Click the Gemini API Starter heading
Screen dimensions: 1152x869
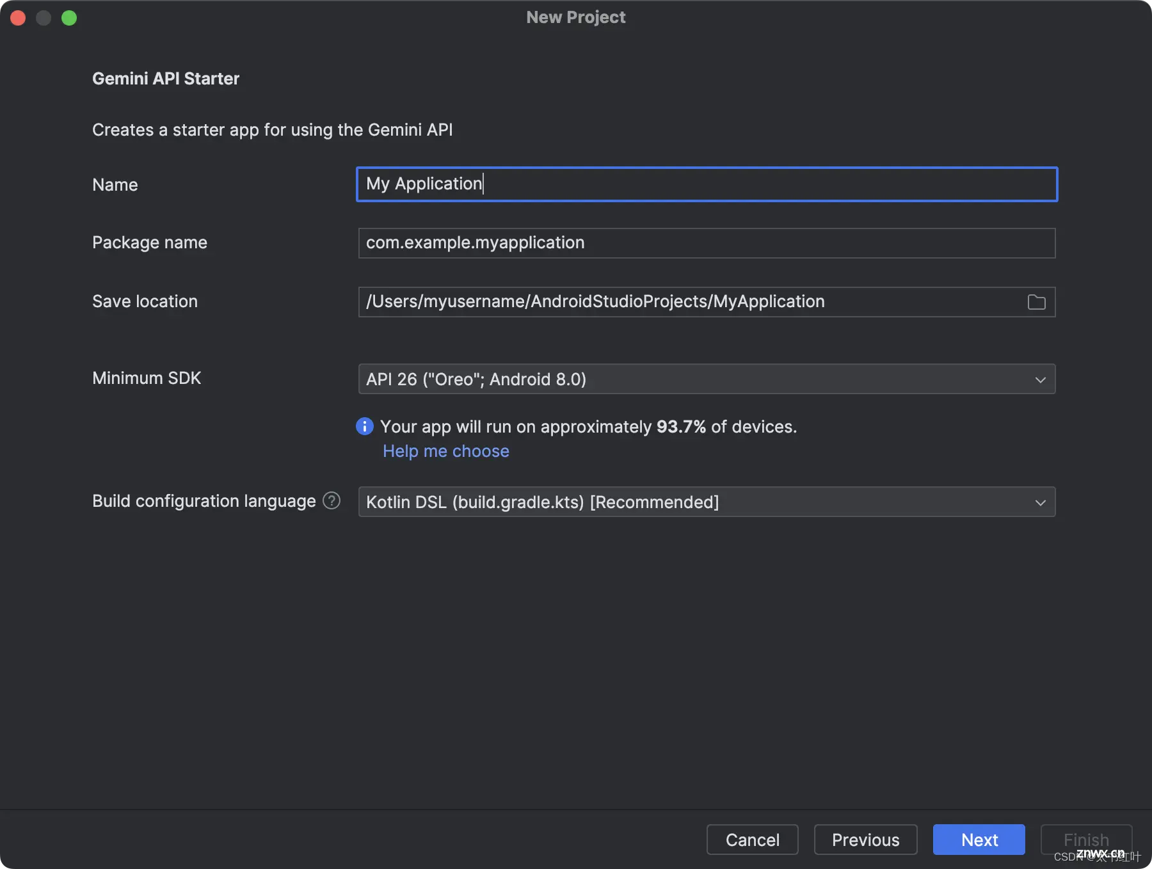[166, 79]
